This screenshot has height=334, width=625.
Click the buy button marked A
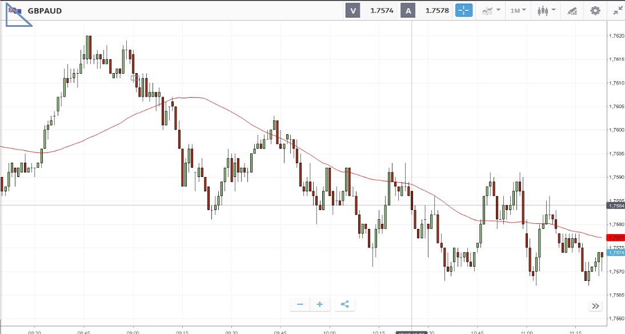click(407, 10)
